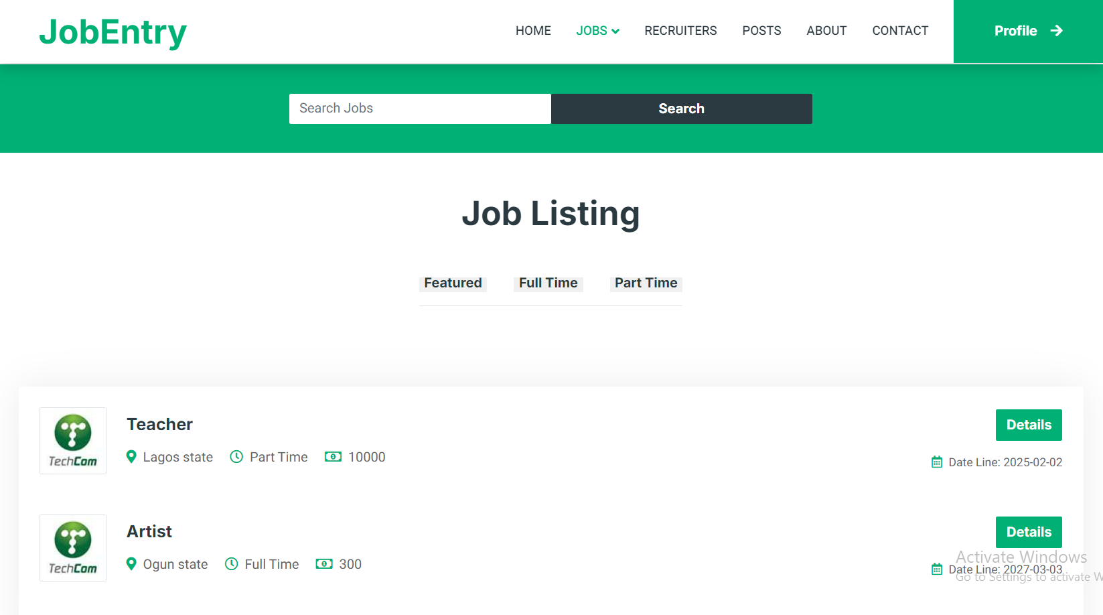
Task: Click the money icon next to 300
Action: [324, 563]
